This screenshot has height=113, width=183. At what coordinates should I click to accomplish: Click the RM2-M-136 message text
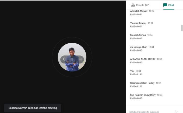pos(136,75)
